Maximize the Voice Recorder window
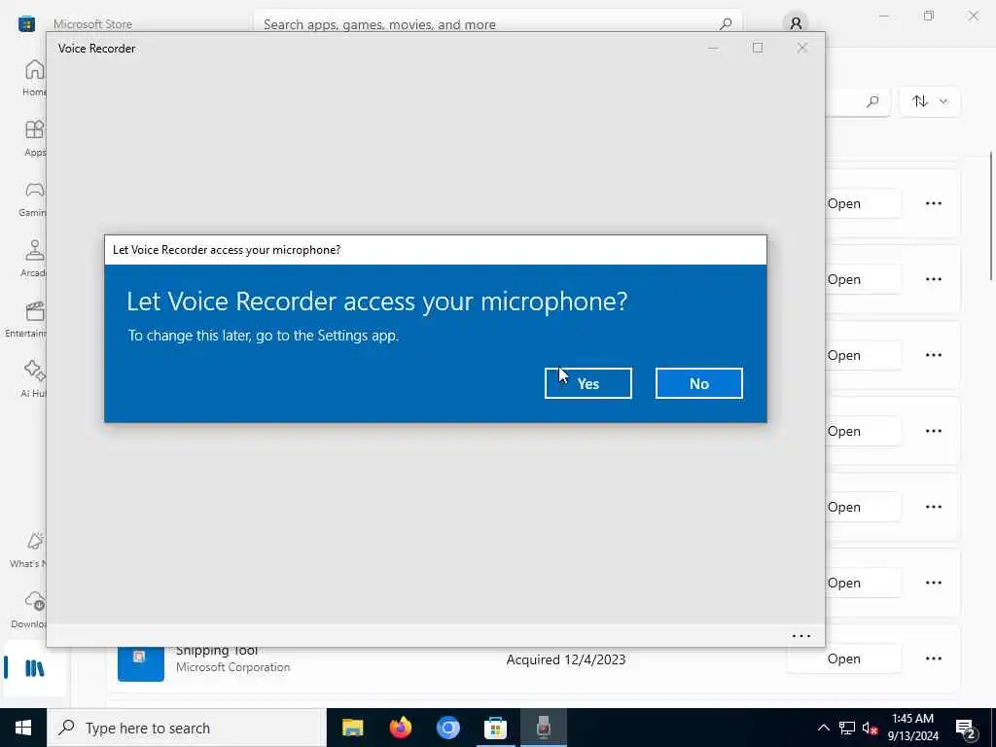This screenshot has width=996, height=747. 757,48
